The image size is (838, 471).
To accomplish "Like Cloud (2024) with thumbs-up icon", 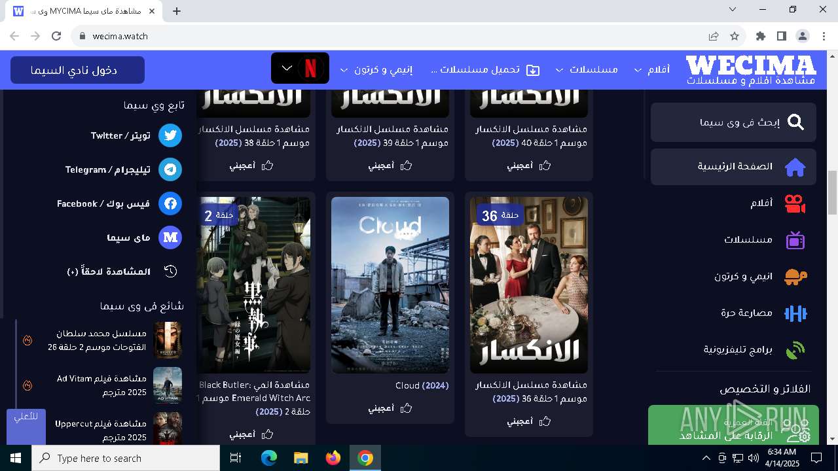I will point(407,408).
